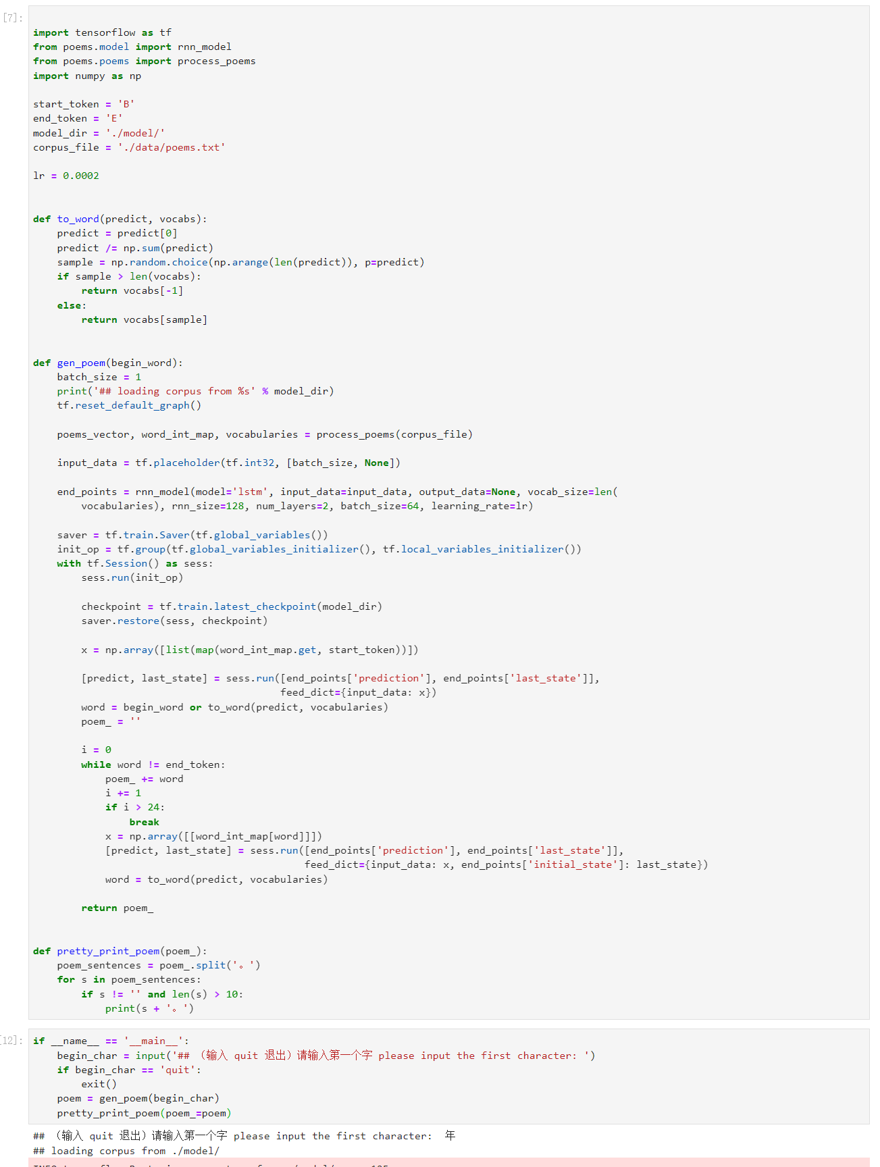Click the corpus_file path assignment line
Screen dimensions: 880x1167
(128, 147)
